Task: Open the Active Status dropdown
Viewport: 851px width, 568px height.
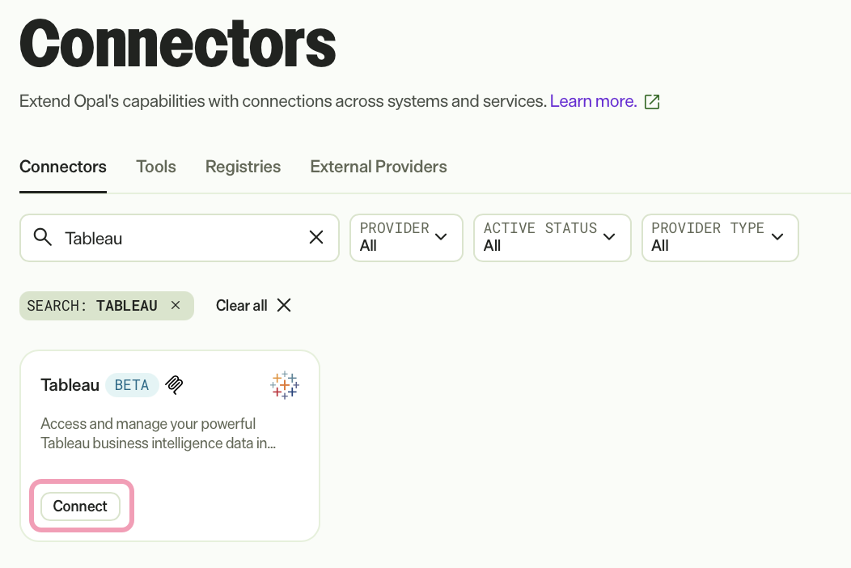Action: pos(552,237)
